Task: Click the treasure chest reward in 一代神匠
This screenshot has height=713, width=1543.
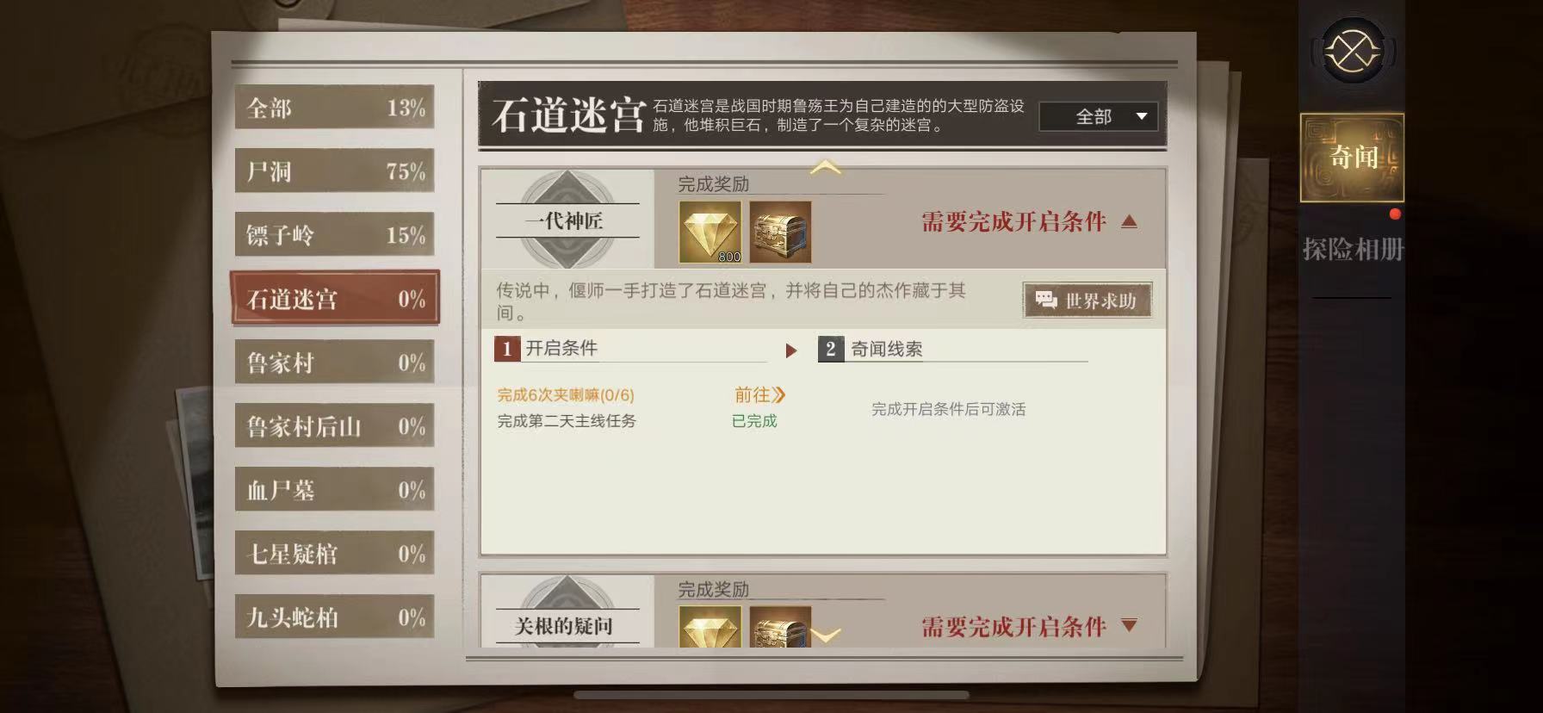Action: (780, 232)
